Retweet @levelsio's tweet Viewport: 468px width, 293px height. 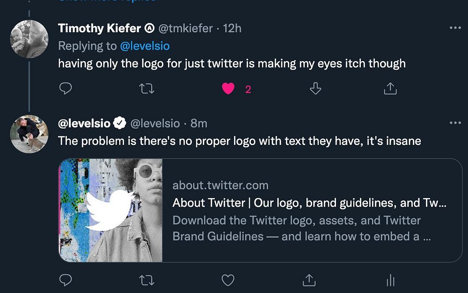(147, 280)
